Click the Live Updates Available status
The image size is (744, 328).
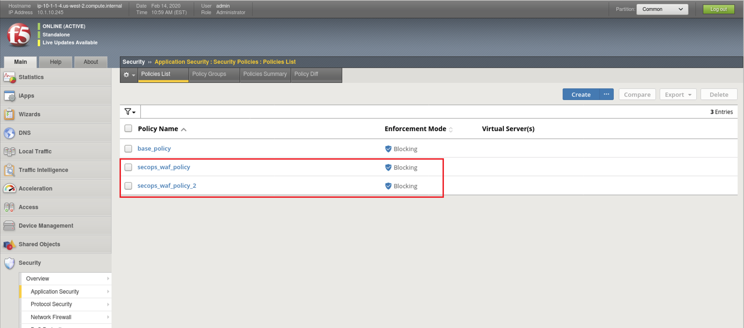point(70,42)
